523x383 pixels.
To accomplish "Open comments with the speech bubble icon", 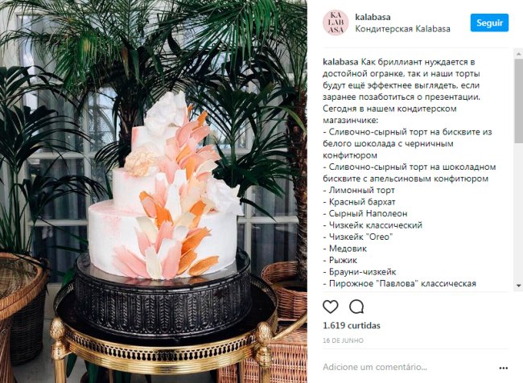I will 356,307.
